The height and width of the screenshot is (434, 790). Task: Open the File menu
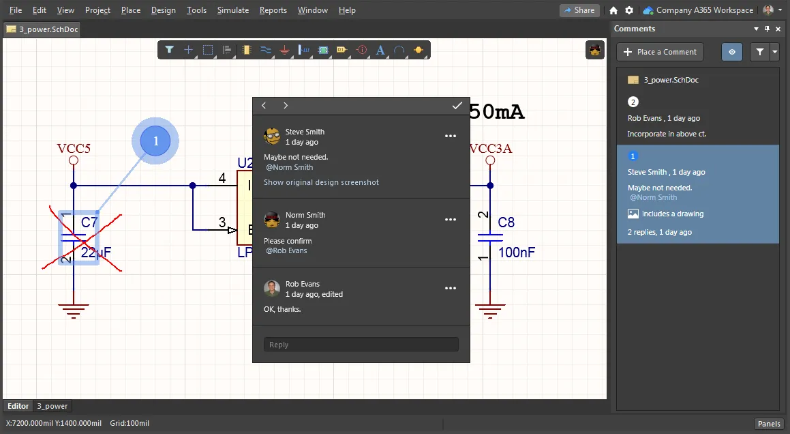[x=16, y=10]
